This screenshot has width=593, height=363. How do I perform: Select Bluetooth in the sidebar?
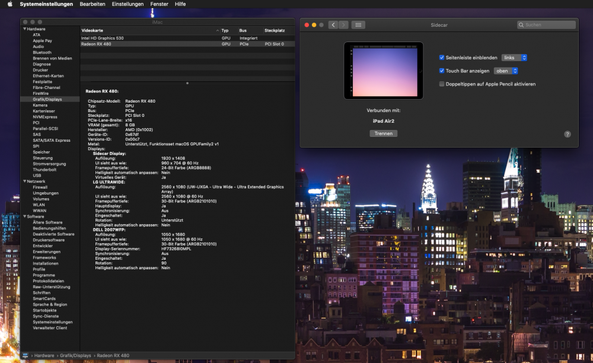tap(42, 53)
